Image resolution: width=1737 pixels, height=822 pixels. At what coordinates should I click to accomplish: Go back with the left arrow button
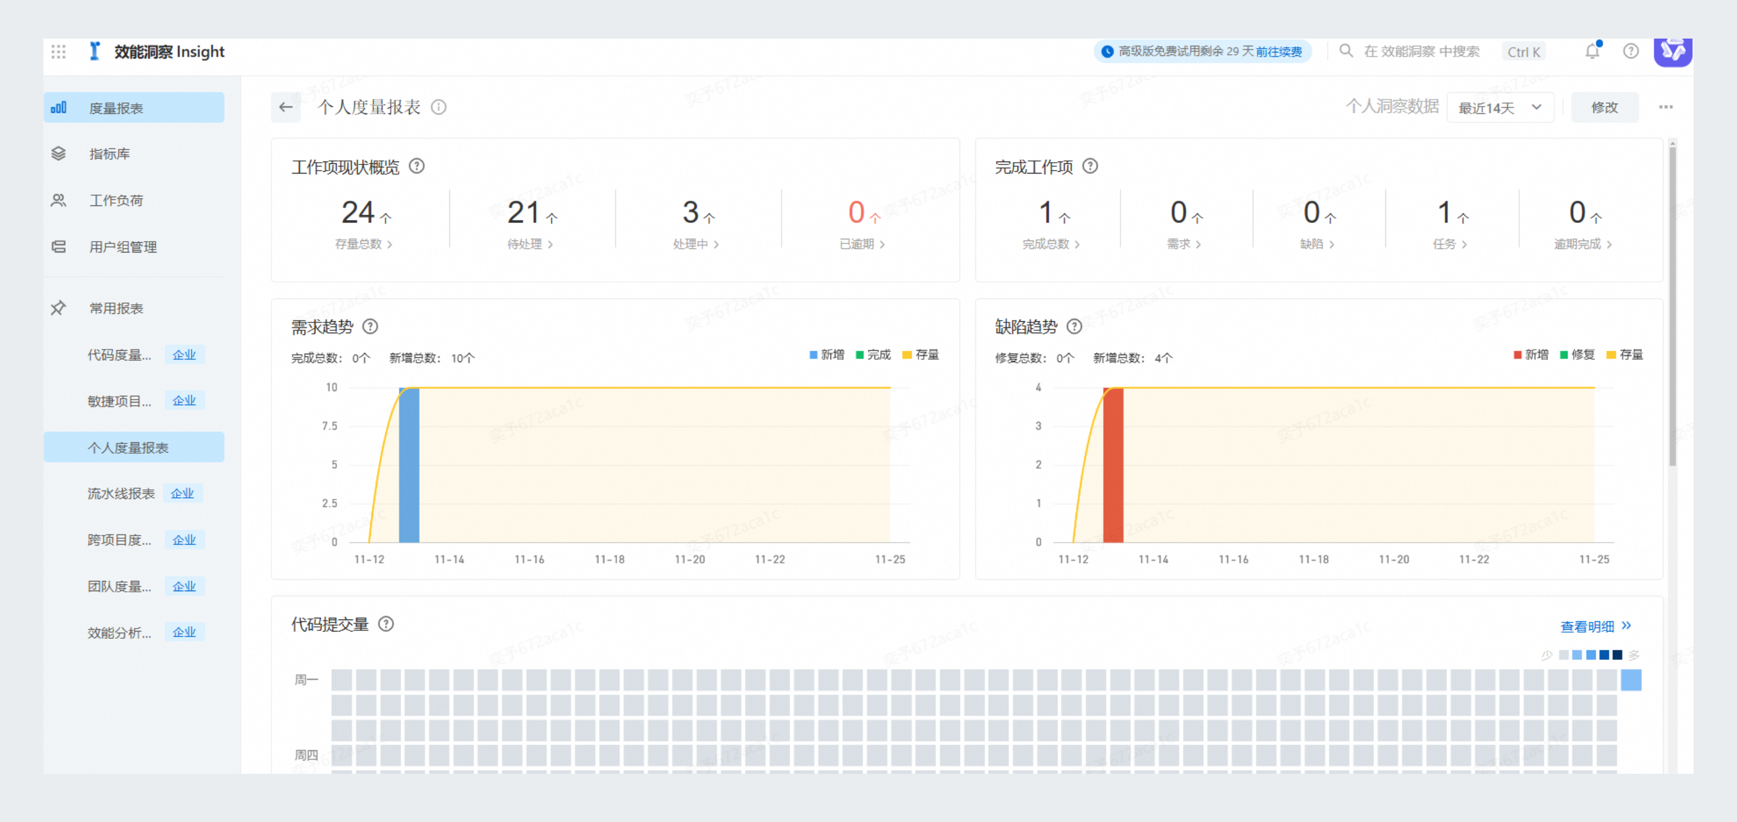(286, 107)
